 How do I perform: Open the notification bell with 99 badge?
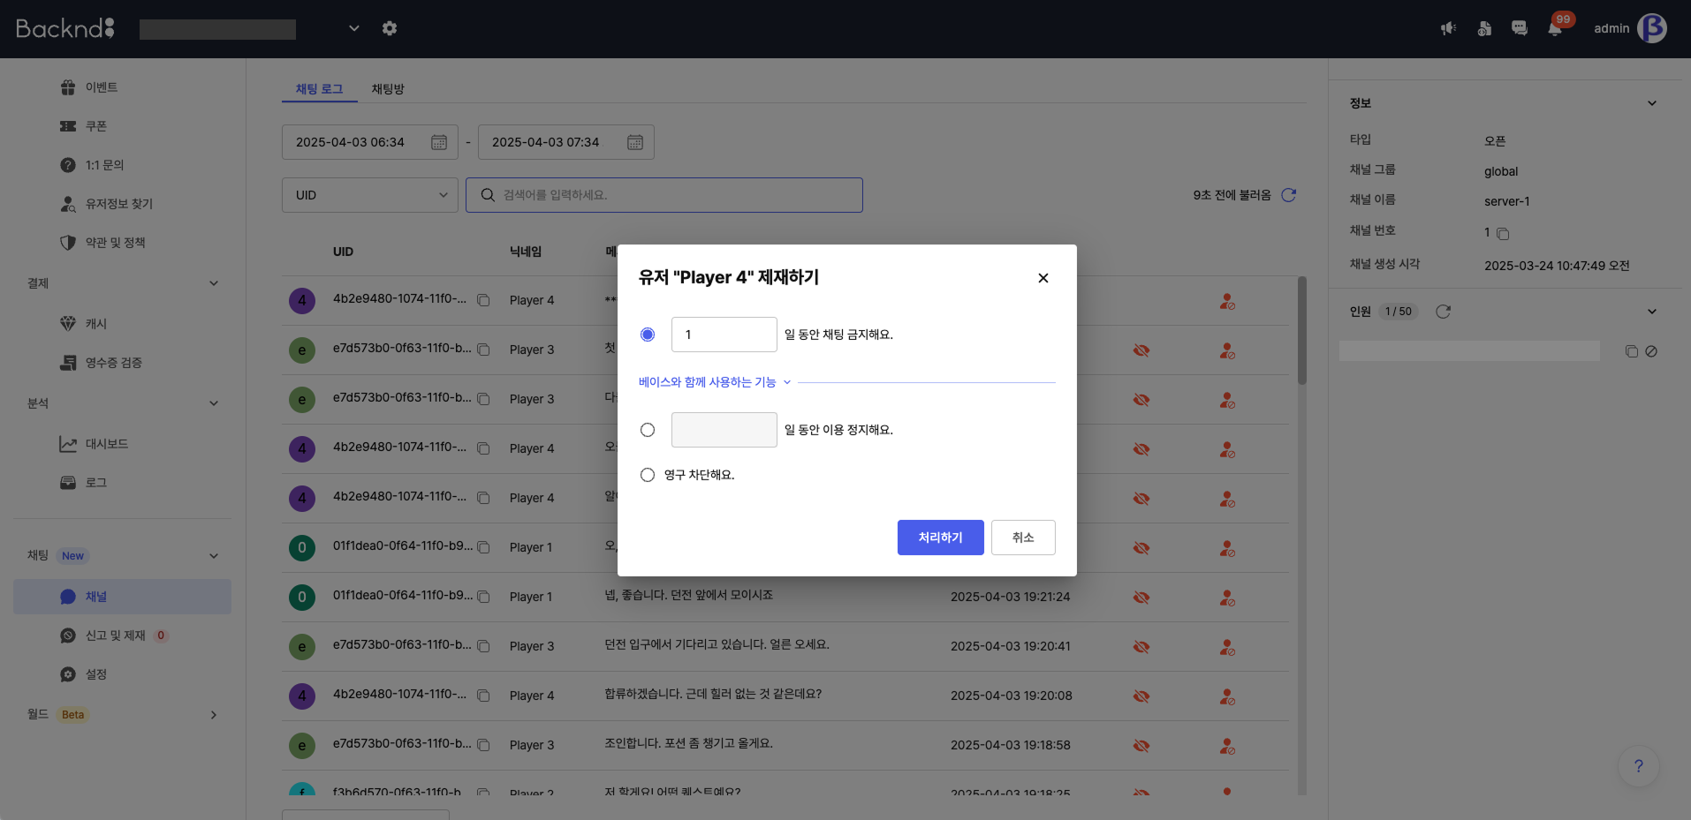coord(1555,28)
